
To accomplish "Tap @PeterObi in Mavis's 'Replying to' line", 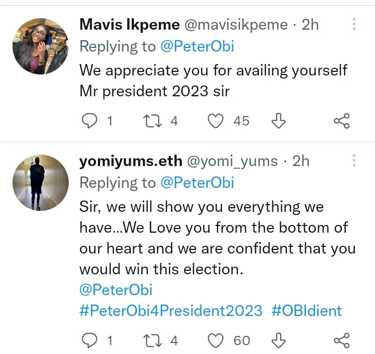I will tap(197, 46).
